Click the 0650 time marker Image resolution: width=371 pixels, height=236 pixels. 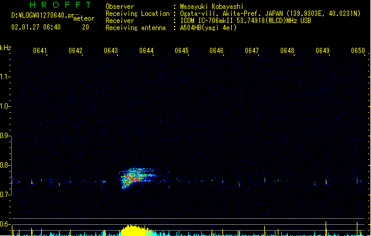(x=358, y=51)
